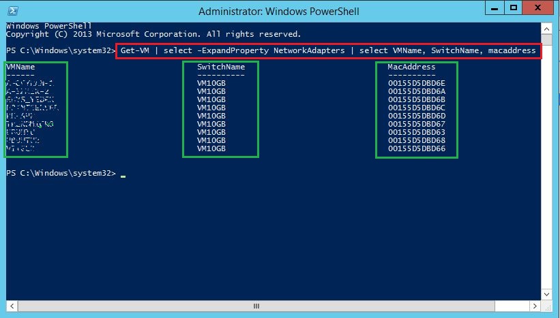The height and width of the screenshot is (318, 560).
Task: Click MAC address 00155D5DBD67
Action: (417, 124)
